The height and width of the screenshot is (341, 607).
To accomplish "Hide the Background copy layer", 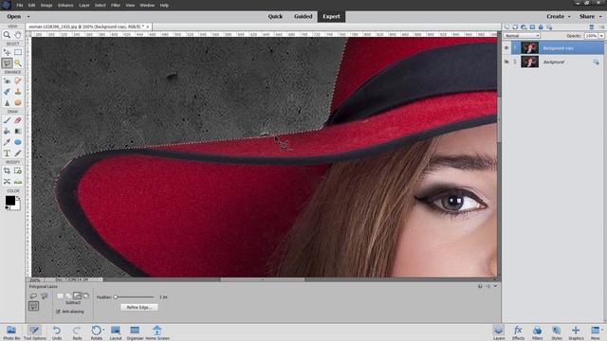I will [x=506, y=48].
